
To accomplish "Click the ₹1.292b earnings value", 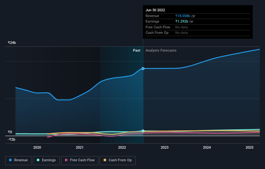I will [x=182, y=21].
